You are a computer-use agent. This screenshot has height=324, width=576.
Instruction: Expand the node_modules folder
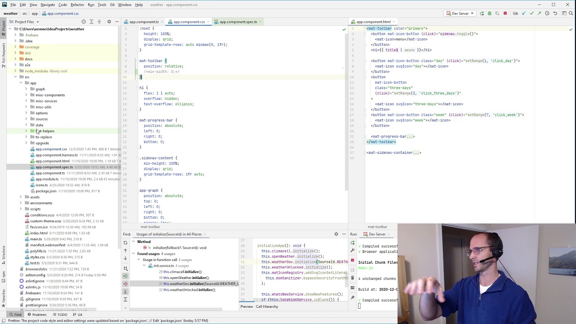[15, 71]
